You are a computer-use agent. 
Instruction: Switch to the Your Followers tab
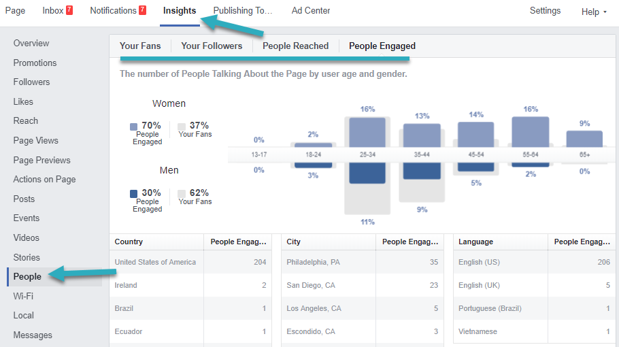(212, 46)
